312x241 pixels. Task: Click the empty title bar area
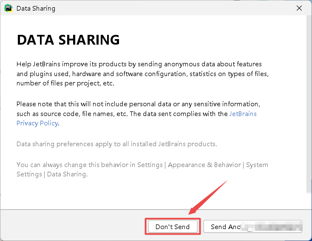(x=170, y=8)
